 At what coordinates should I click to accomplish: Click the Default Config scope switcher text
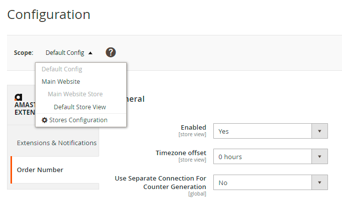click(x=65, y=53)
